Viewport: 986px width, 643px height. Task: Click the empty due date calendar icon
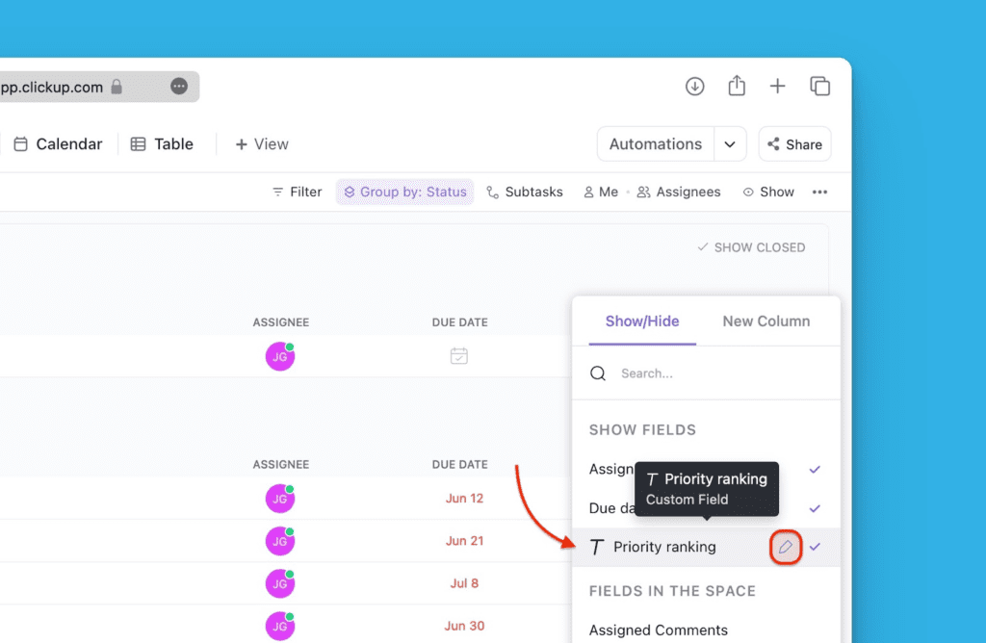(x=459, y=356)
